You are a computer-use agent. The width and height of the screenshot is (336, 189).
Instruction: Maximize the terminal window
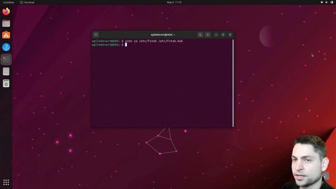click(223, 35)
